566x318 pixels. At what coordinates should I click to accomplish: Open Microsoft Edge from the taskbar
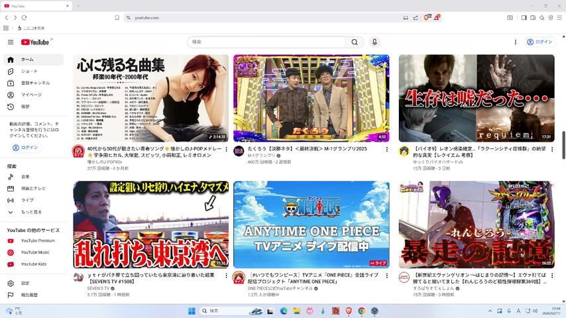point(284,311)
